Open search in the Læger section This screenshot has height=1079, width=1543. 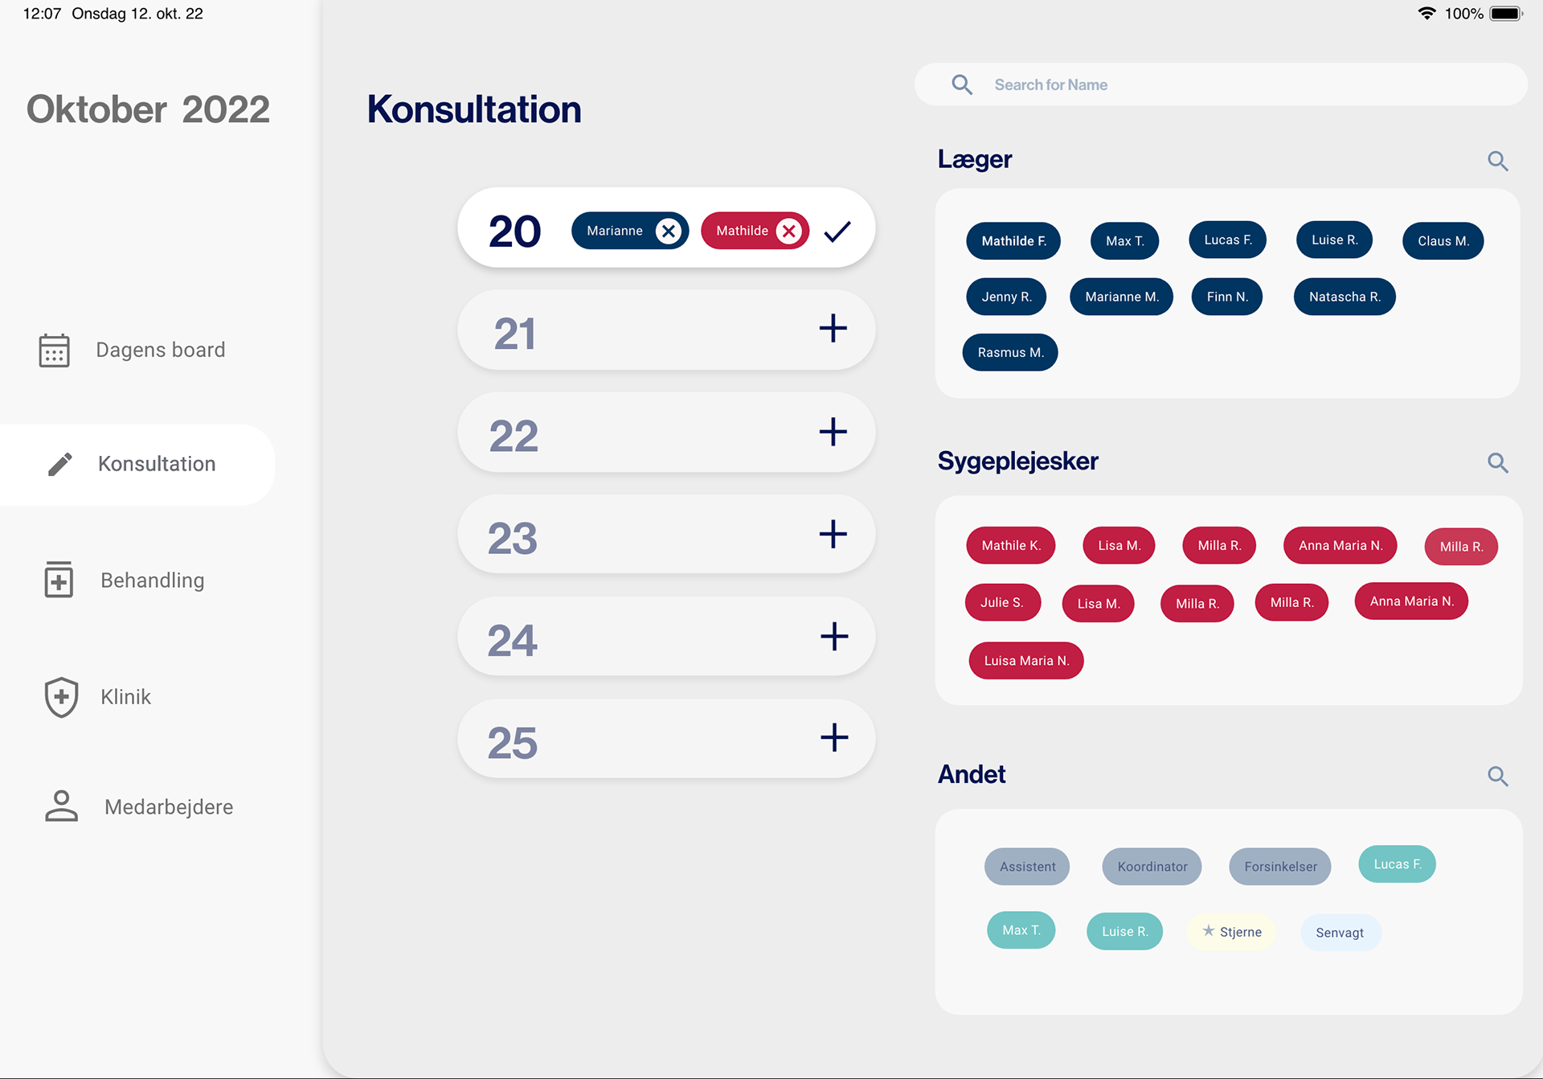point(1497,161)
